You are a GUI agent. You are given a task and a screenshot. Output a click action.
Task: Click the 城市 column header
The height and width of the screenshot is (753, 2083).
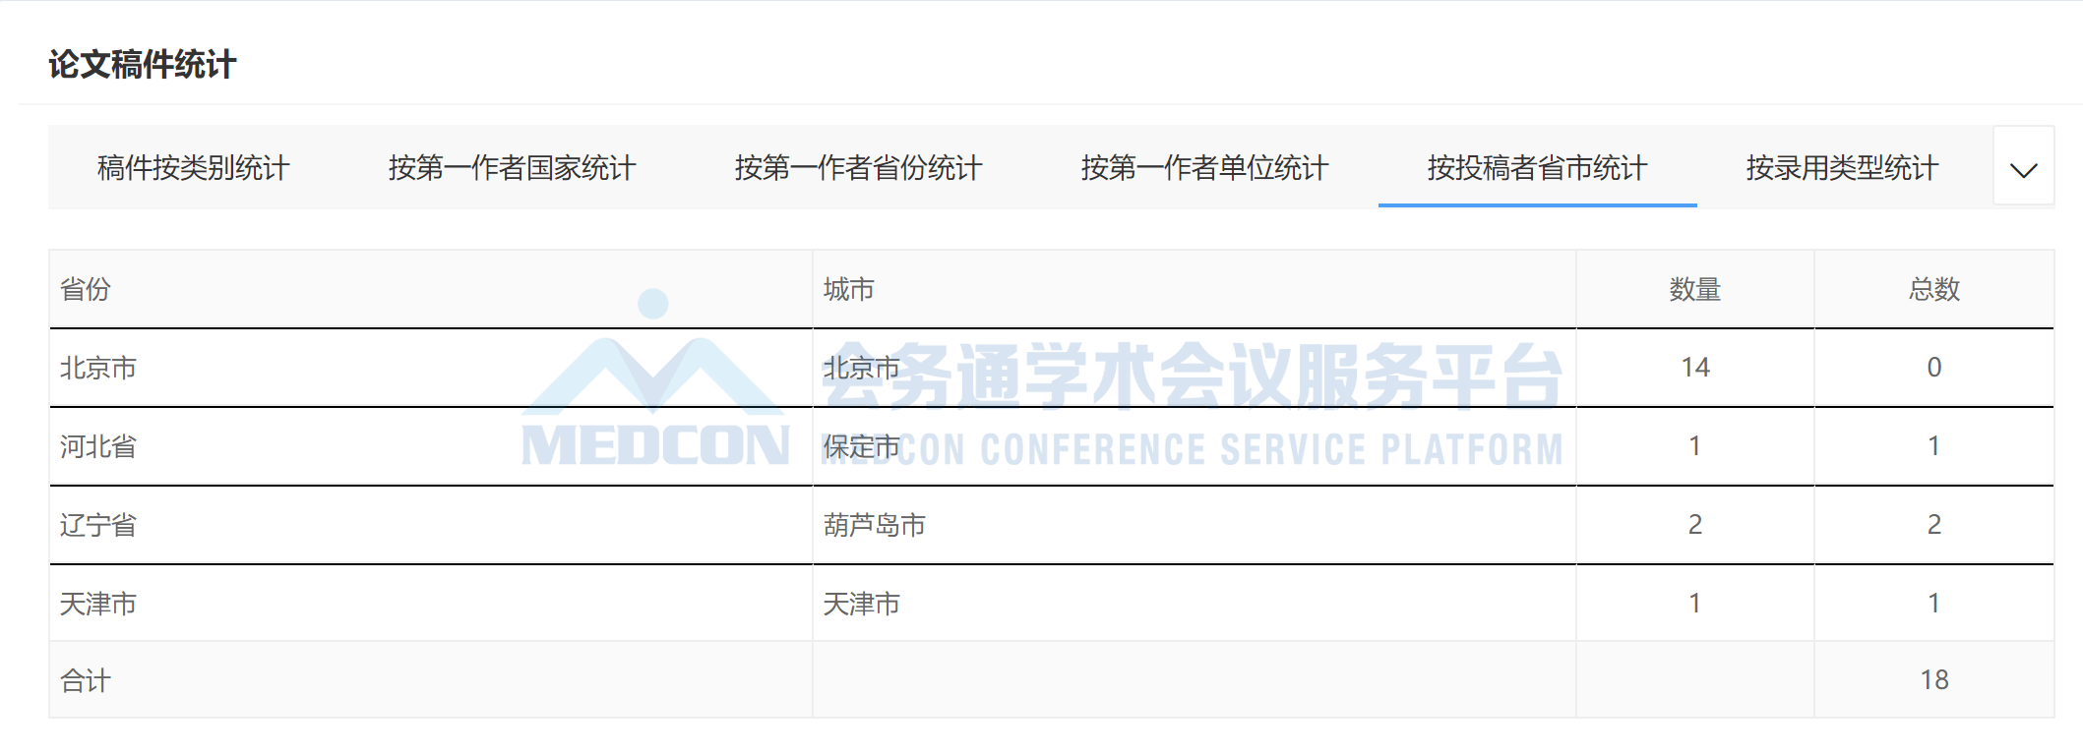[x=1195, y=289]
